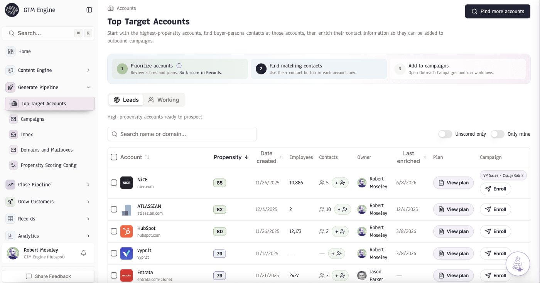
Task: Select the NiCE row checkbox
Action: [114, 183]
